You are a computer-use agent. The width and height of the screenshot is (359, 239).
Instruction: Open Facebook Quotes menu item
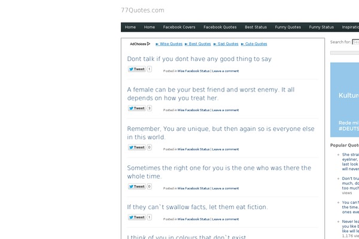point(220,27)
